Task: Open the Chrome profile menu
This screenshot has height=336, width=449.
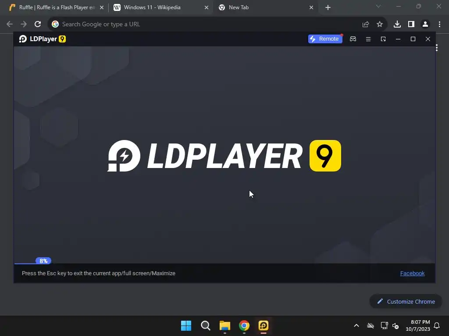Action: pyautogui.click(x=425, y=24)
